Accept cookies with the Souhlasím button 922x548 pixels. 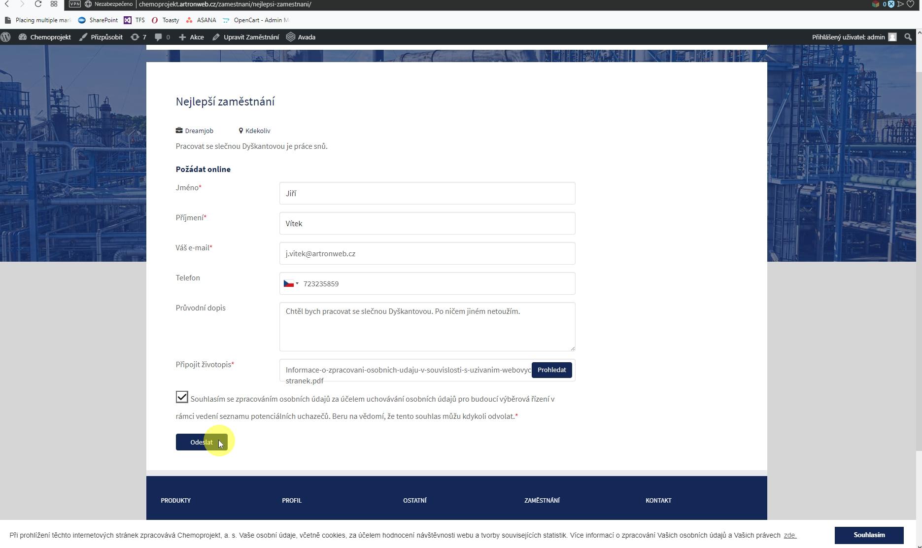(869, 535)
